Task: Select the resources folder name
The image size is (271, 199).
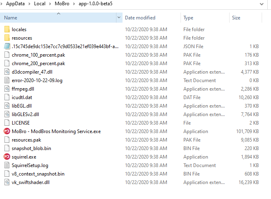Action: [22, 38]
